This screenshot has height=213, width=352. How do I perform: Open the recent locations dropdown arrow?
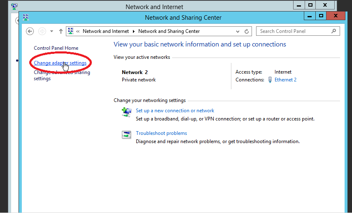pos(51,31)
